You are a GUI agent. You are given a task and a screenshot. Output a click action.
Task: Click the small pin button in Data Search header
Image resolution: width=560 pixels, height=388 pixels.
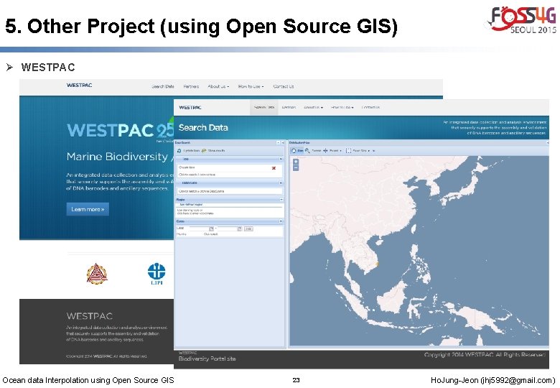(x=279, y=142)
